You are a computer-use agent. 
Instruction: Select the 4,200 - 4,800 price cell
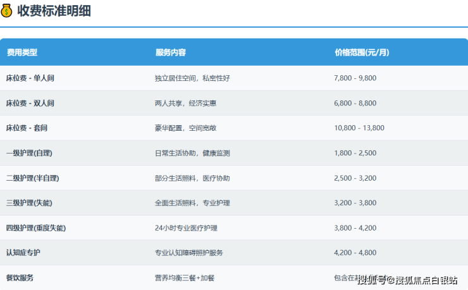pos(355,253)
